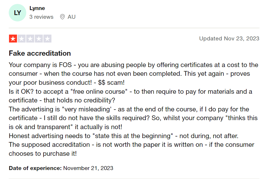Click the "The supposed accreditation" sentence
Image resolution: width=264 pixels, height=179 pixels.
tap(49, 145)
